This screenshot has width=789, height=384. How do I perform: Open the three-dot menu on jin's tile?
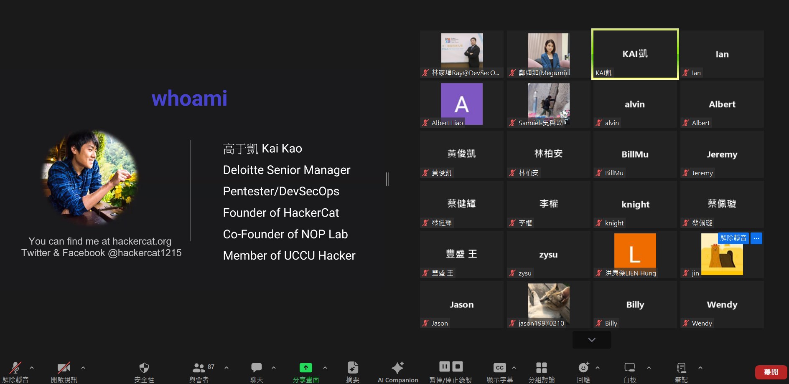[x=756, y=238]
